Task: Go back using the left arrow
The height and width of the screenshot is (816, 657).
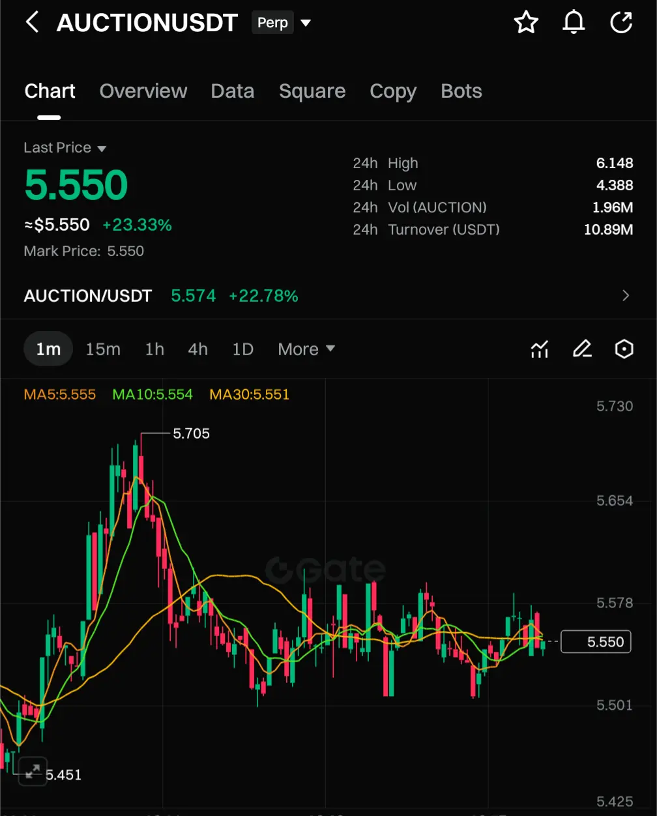Action: [x=32, y=22]
